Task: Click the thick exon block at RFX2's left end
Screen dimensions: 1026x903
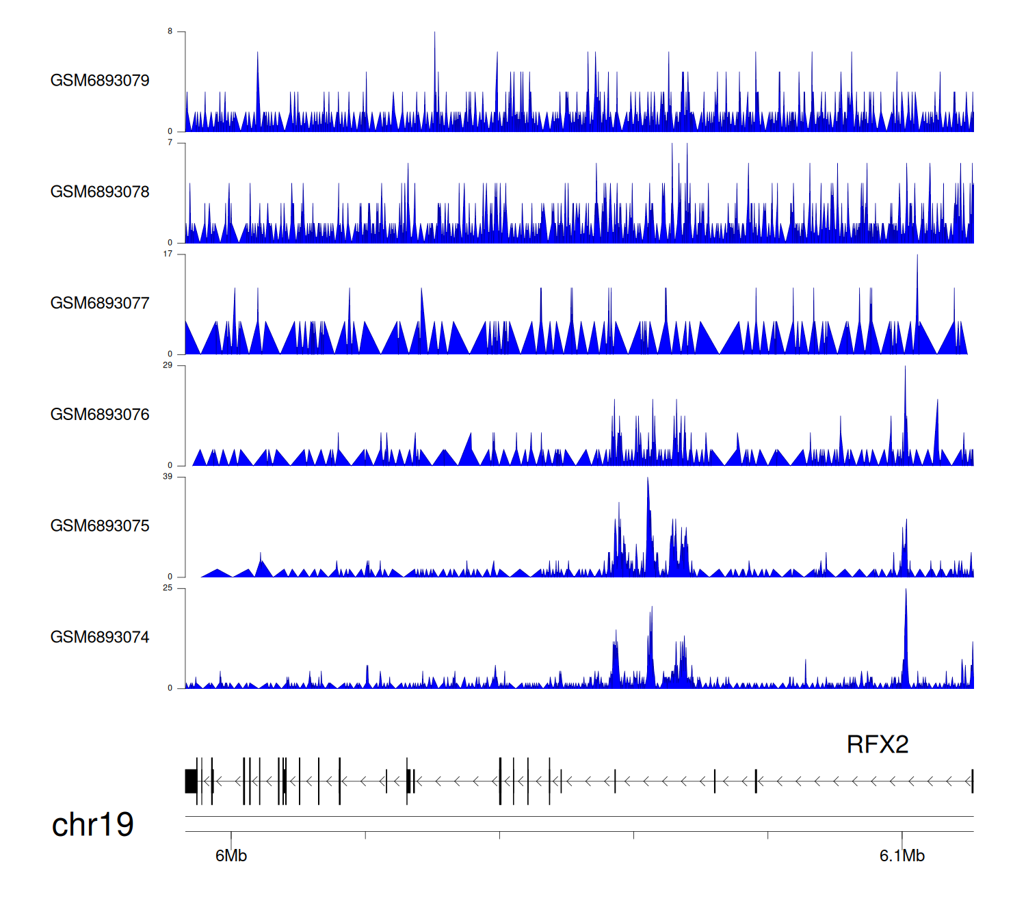Action: (x=191, y=781)
